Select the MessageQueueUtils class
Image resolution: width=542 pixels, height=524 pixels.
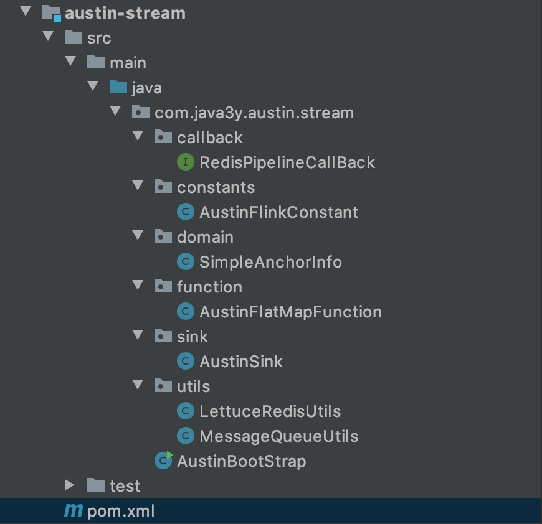[x=279, y=436]
